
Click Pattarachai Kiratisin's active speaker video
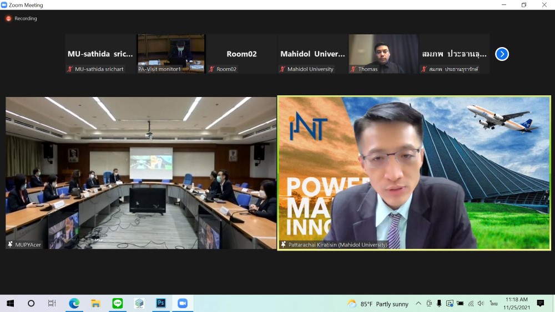414,173
